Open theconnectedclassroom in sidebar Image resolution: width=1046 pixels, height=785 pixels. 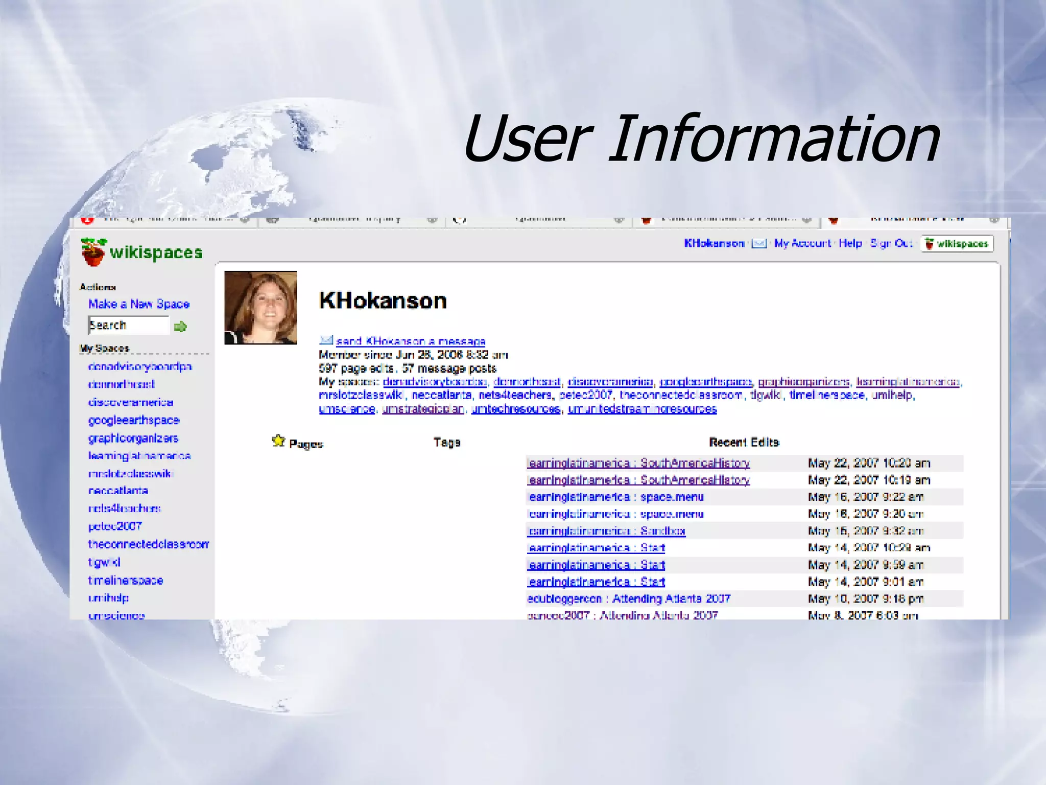[149, 544]
